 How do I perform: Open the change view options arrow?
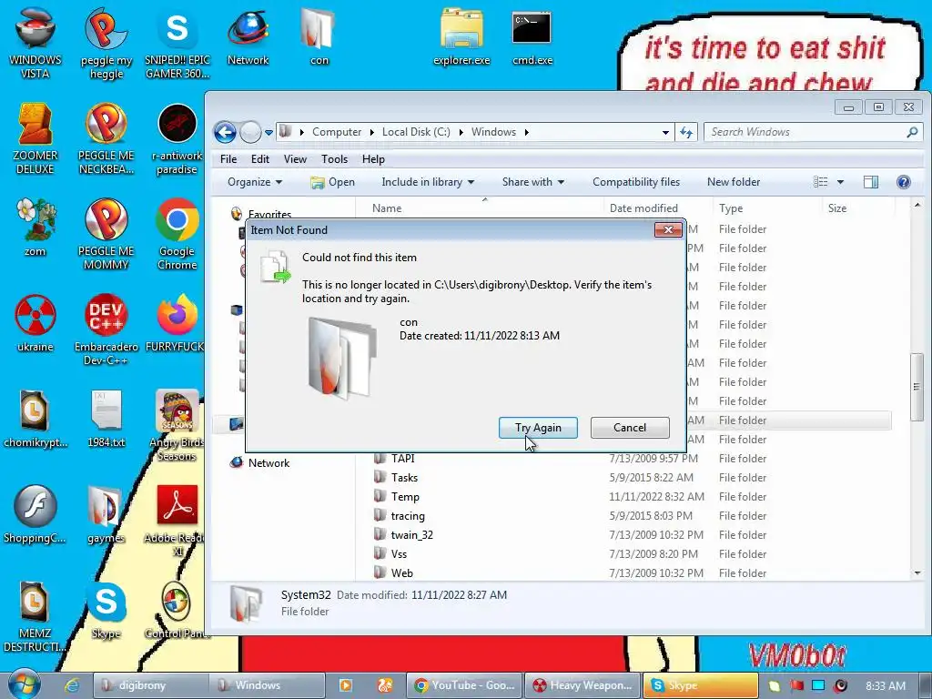[x=840, y=182]
